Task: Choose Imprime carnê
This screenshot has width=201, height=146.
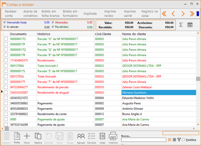Action: [130, 14]
